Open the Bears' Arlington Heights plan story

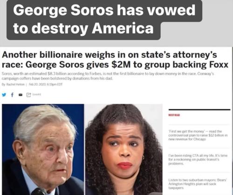pyautogui.click(x=198, y=184)
